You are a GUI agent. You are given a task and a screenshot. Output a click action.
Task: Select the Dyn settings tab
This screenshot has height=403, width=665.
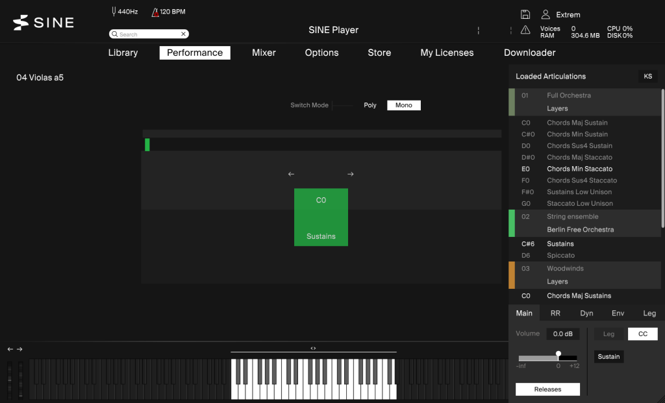click(x=586, y=313)
